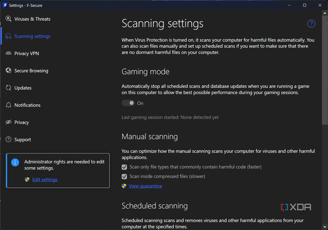Open the Notifications section
Viewport: 328px width, 230px height.
click(x=27, y=105)
